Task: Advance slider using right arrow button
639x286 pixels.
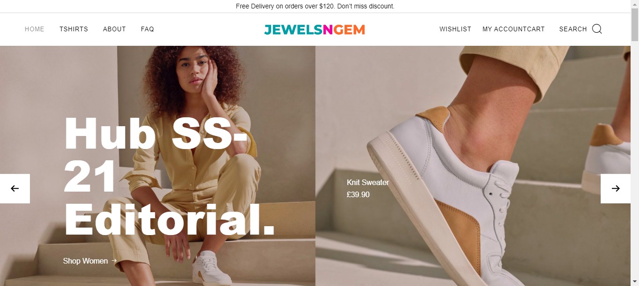Action: click(615, 188)
